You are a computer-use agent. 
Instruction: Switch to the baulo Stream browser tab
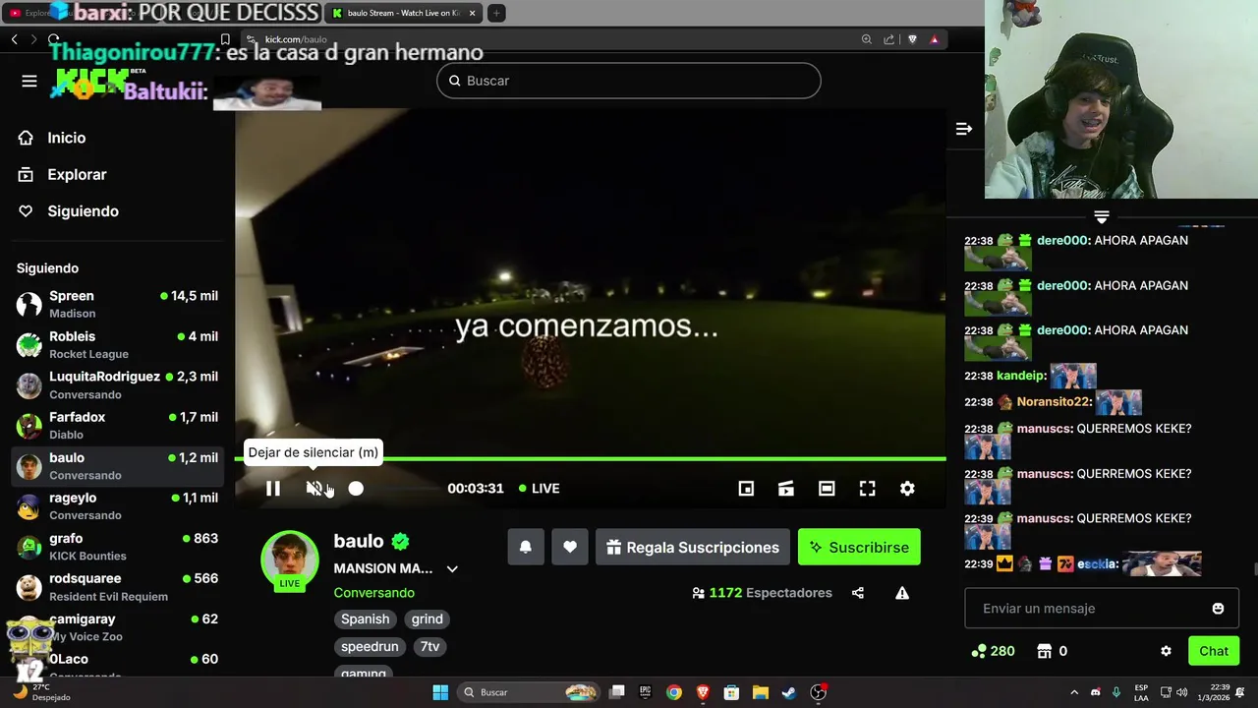click(x=403, y=13)
